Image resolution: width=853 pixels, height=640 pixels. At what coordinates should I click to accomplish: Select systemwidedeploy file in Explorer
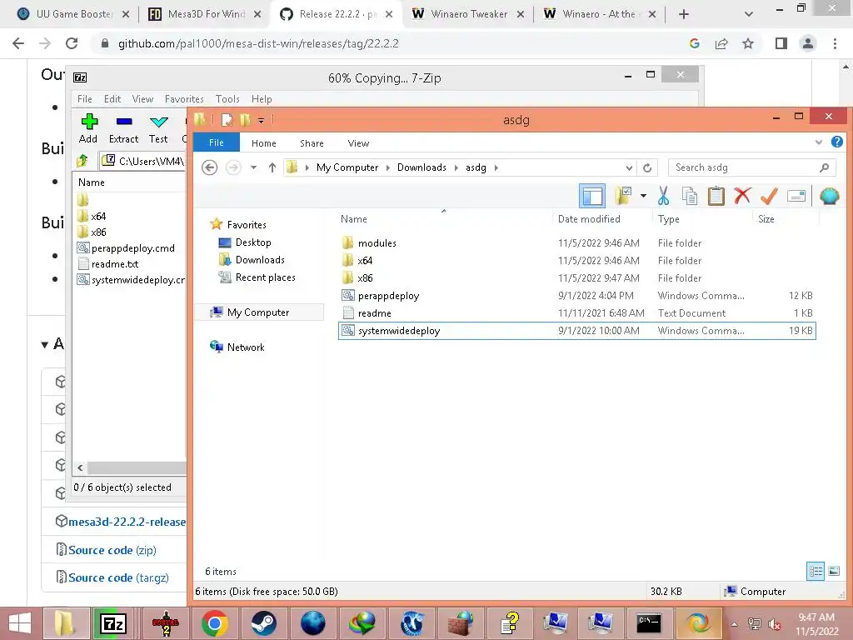point(576,331)
